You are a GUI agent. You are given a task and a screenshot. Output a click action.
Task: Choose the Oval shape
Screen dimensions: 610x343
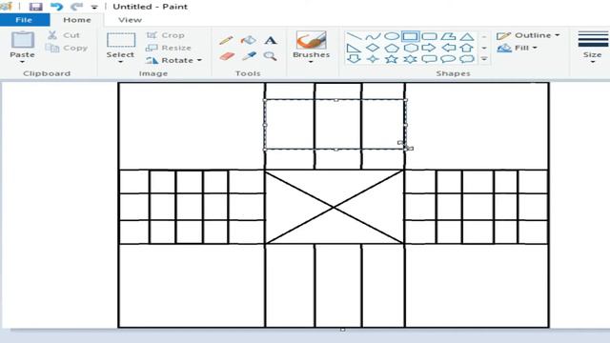point(392,36)
